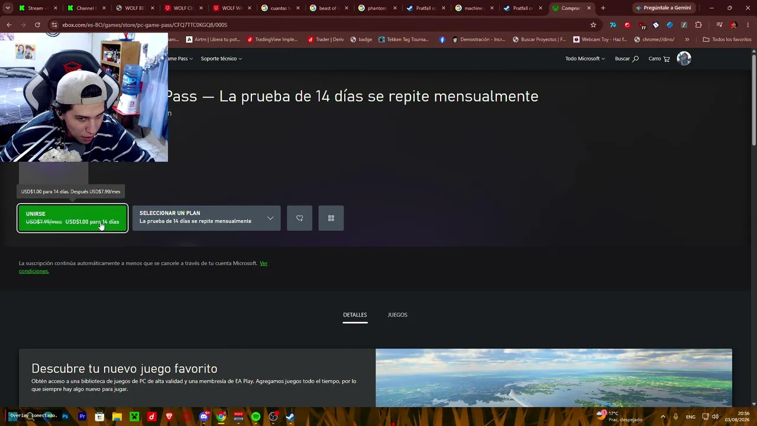Screen dimensions: 757x426
Task: Open the chrome://dino/ bookmark
Action: (654, 40)
